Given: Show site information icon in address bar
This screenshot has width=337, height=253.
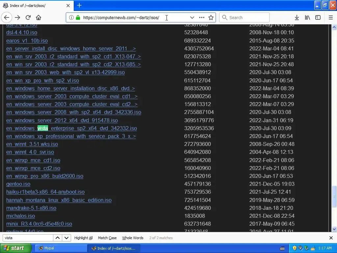Looking at the screenshot, I should pos(71,17).
